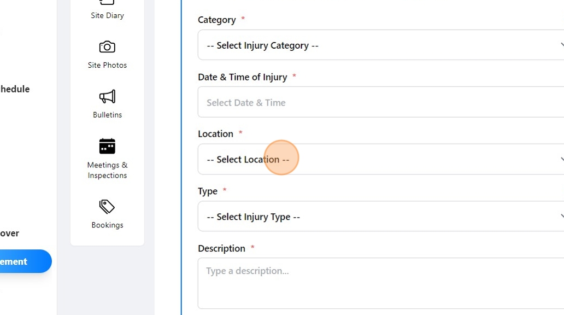Click the Location field label
The width and height of the screenshot is (564, 315).
215,134
